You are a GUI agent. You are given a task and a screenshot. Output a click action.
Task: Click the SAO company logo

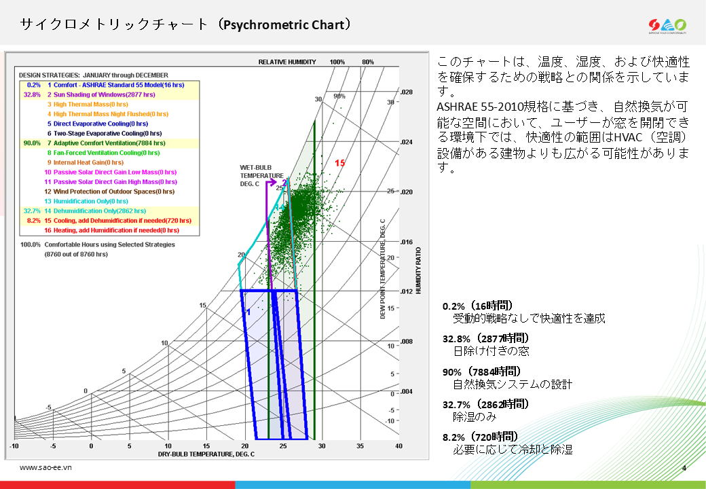coord(667,26)
